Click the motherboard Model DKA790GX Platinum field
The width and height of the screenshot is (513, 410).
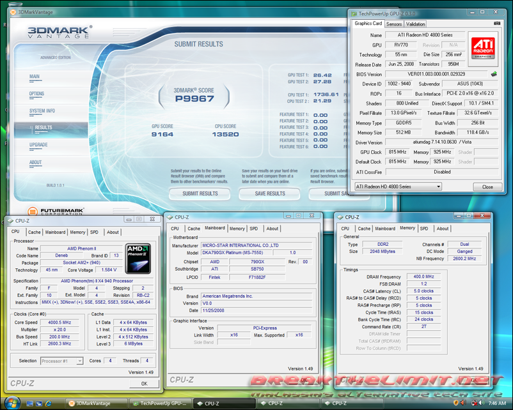click(237, 253)
